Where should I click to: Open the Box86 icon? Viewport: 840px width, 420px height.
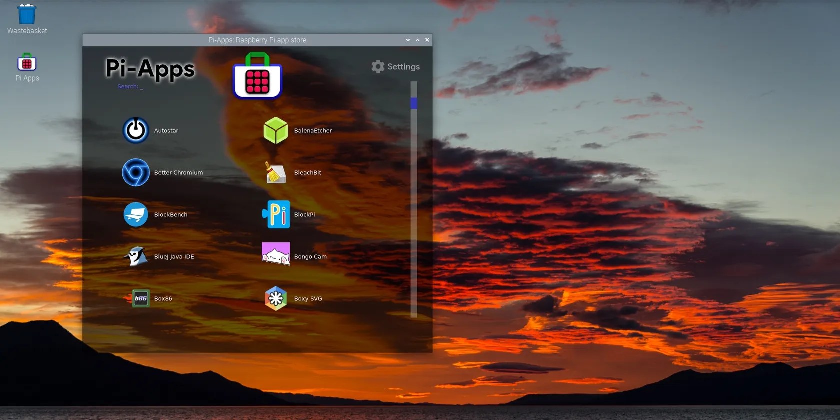point(137,298)
